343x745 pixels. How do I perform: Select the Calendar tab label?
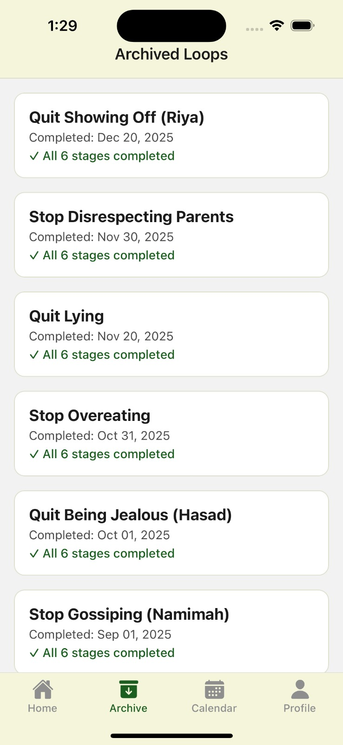pos(214,708)
